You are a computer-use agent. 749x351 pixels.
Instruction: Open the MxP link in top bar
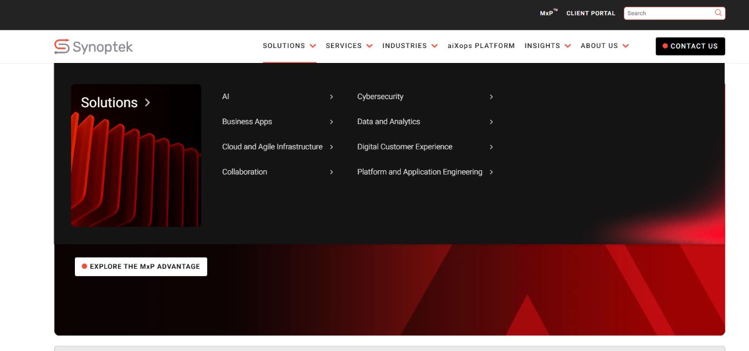tap(549, 12)
